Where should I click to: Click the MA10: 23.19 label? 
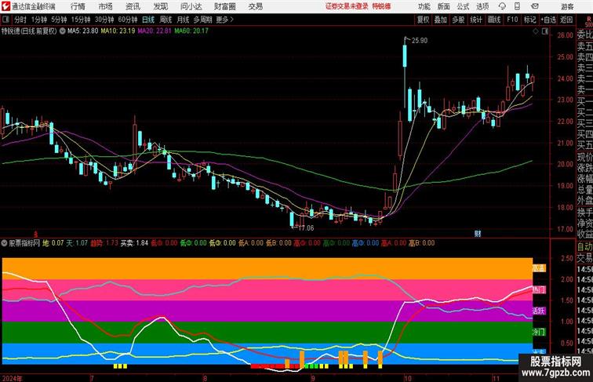(x=118, y=31)
